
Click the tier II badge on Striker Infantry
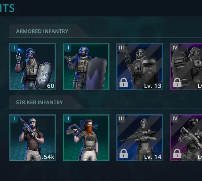click(x=68, y=119)
